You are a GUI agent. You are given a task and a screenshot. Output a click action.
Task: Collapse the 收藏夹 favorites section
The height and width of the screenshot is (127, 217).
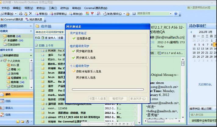31,31
